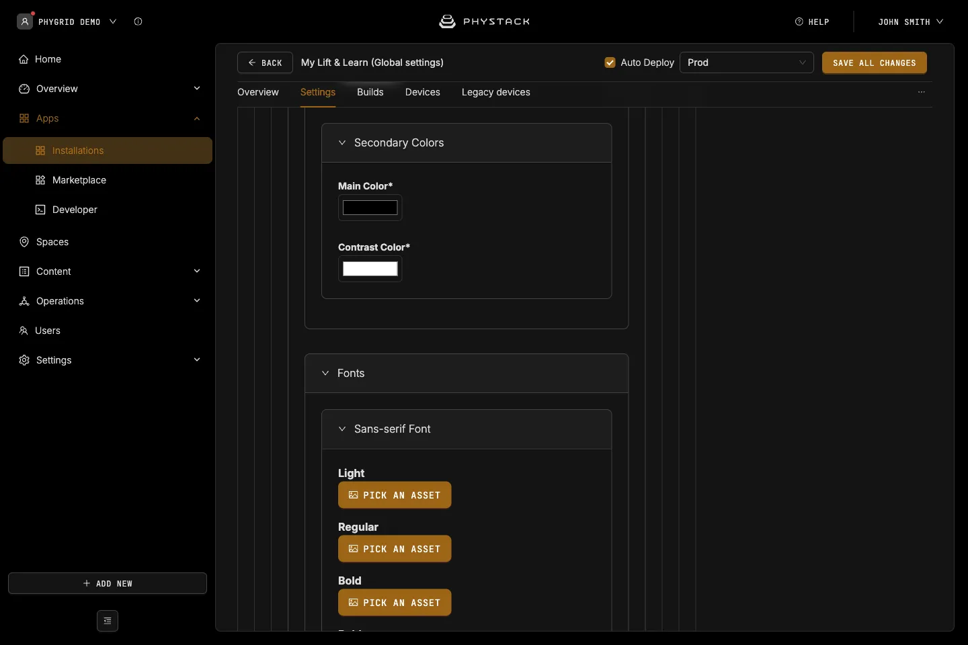Collapse the Fonts section

click(325, 373)
